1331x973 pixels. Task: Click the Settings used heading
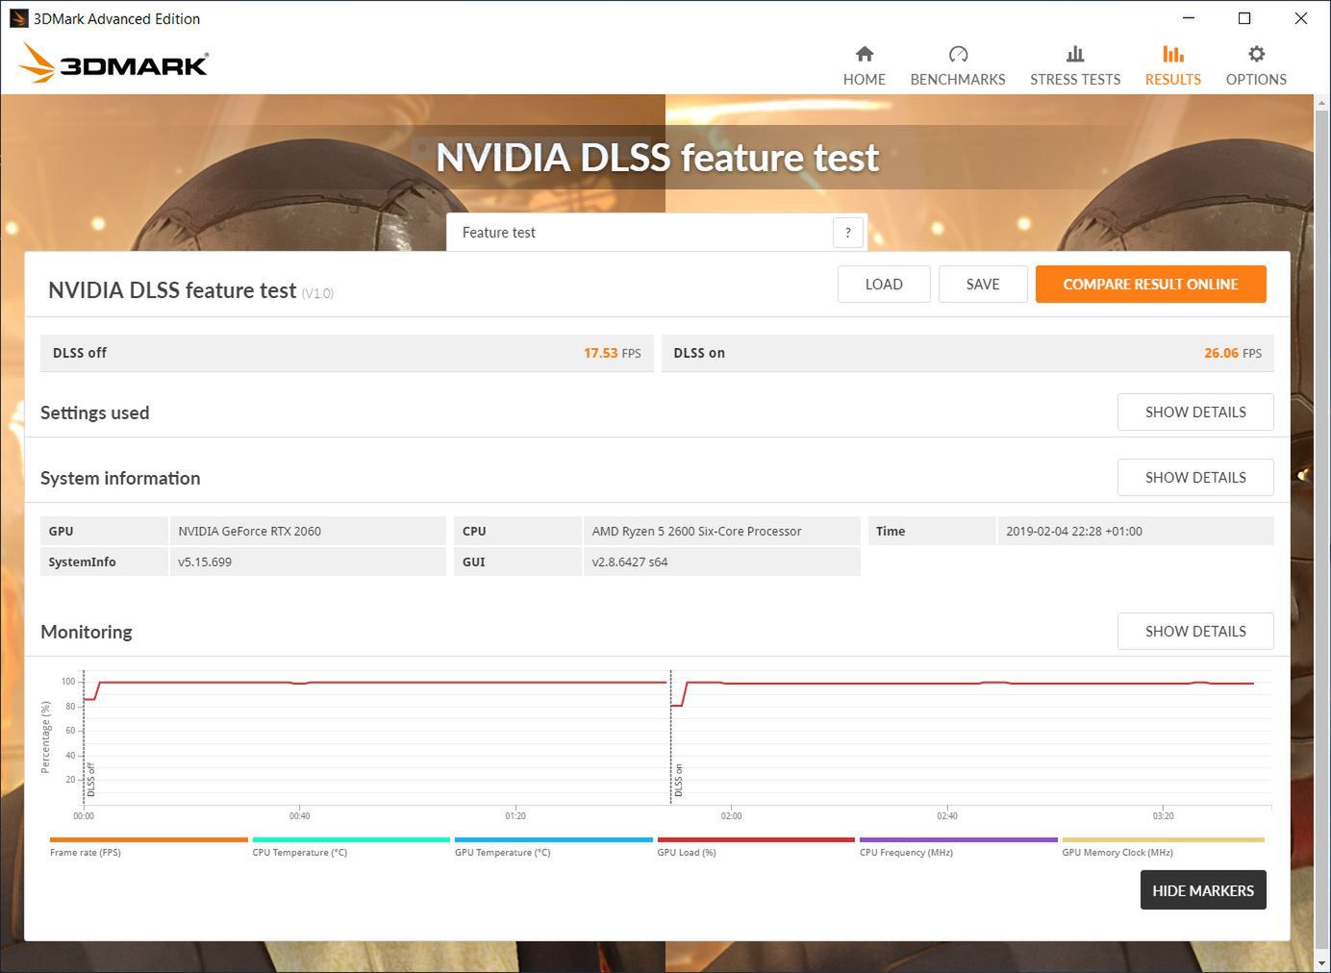coord(94,412)
